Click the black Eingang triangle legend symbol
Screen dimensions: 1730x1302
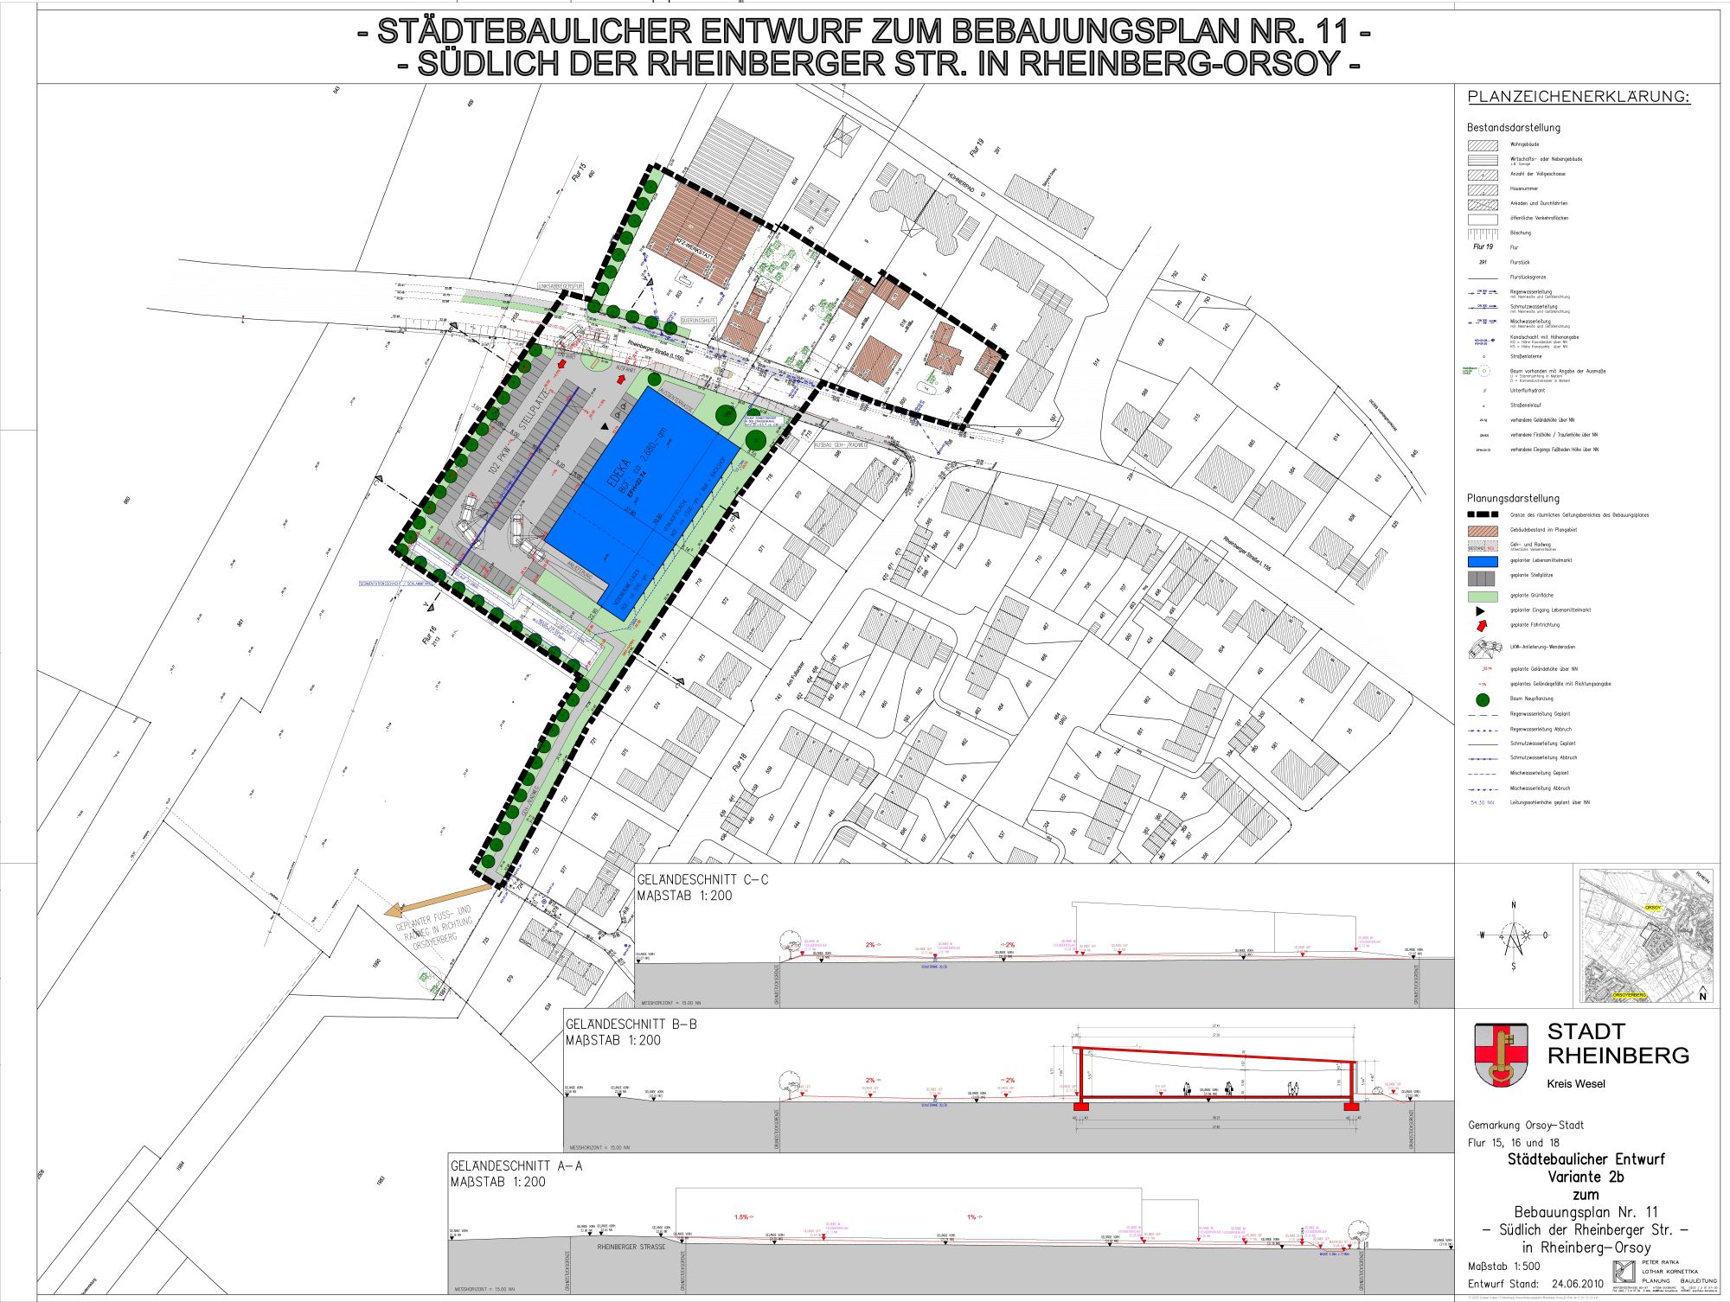point(1480,610)
